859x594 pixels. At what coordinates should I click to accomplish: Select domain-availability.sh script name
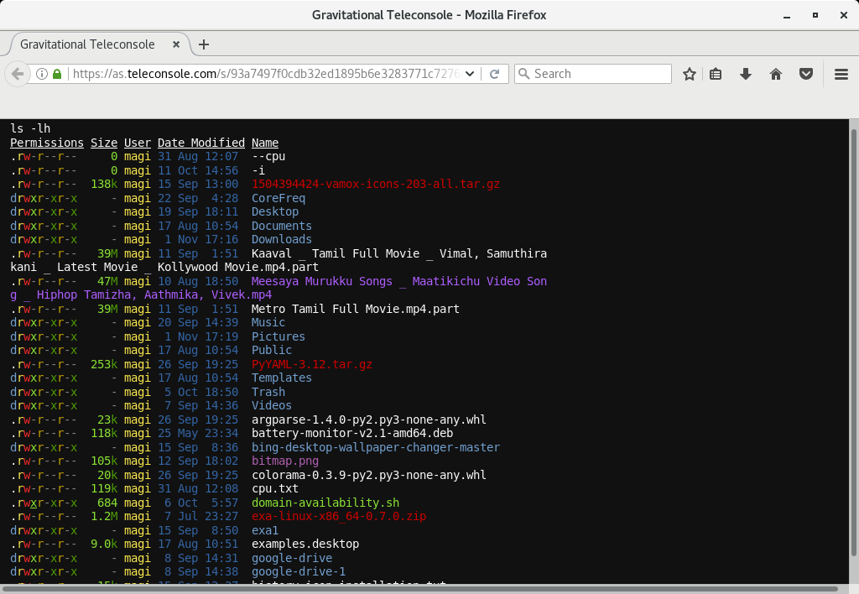(x=325, y=503)
